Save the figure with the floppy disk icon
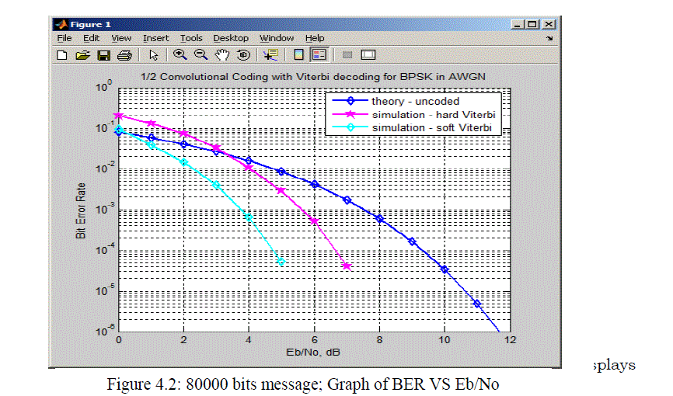673x396 pixels. 103,55
